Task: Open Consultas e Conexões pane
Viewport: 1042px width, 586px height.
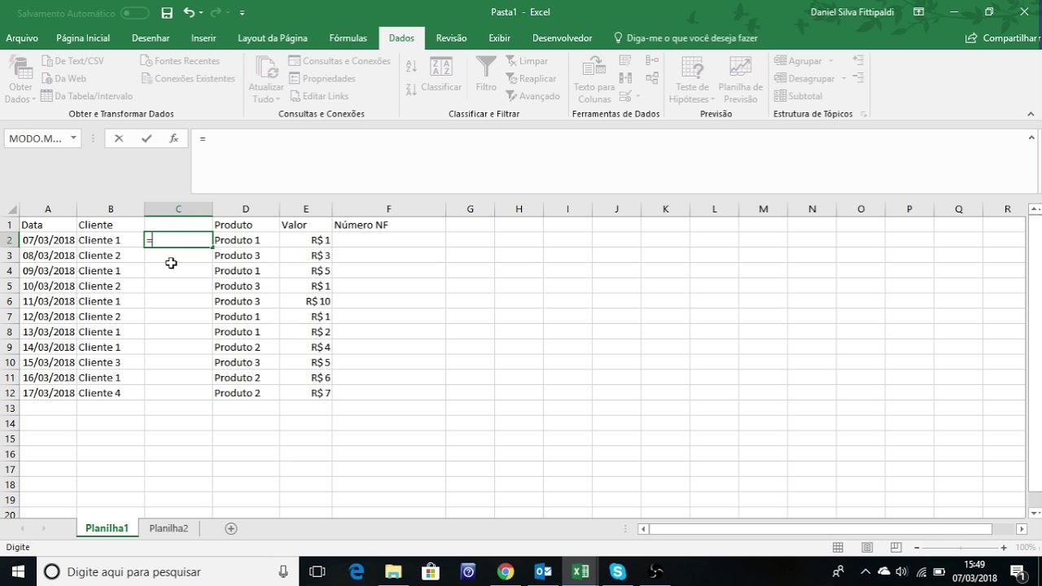Action: point(339,61)
